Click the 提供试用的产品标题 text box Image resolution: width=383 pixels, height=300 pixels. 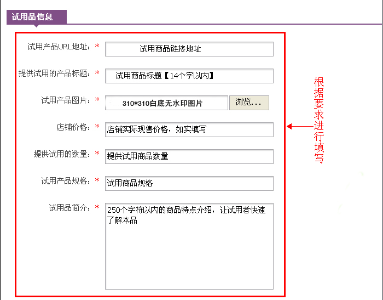pyautogui.click(x=189, y=76)
